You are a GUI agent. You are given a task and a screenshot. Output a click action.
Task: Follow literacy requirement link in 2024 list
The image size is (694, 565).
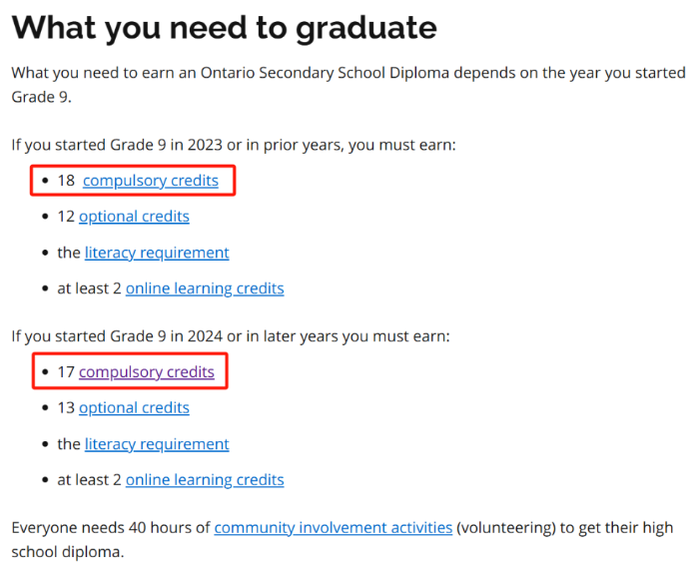[157, 444]
